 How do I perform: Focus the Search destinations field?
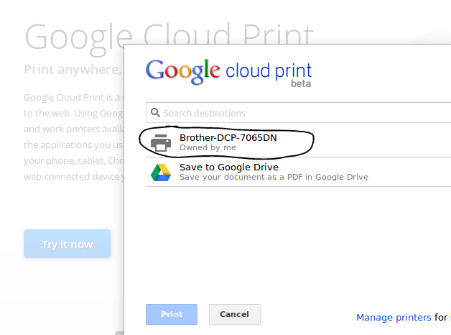pyautogui.click(x=298, y=113)
